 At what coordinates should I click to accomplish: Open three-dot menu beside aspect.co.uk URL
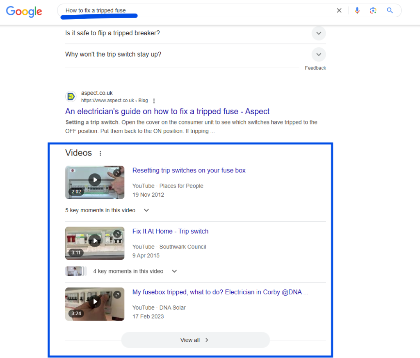point(154,101)
